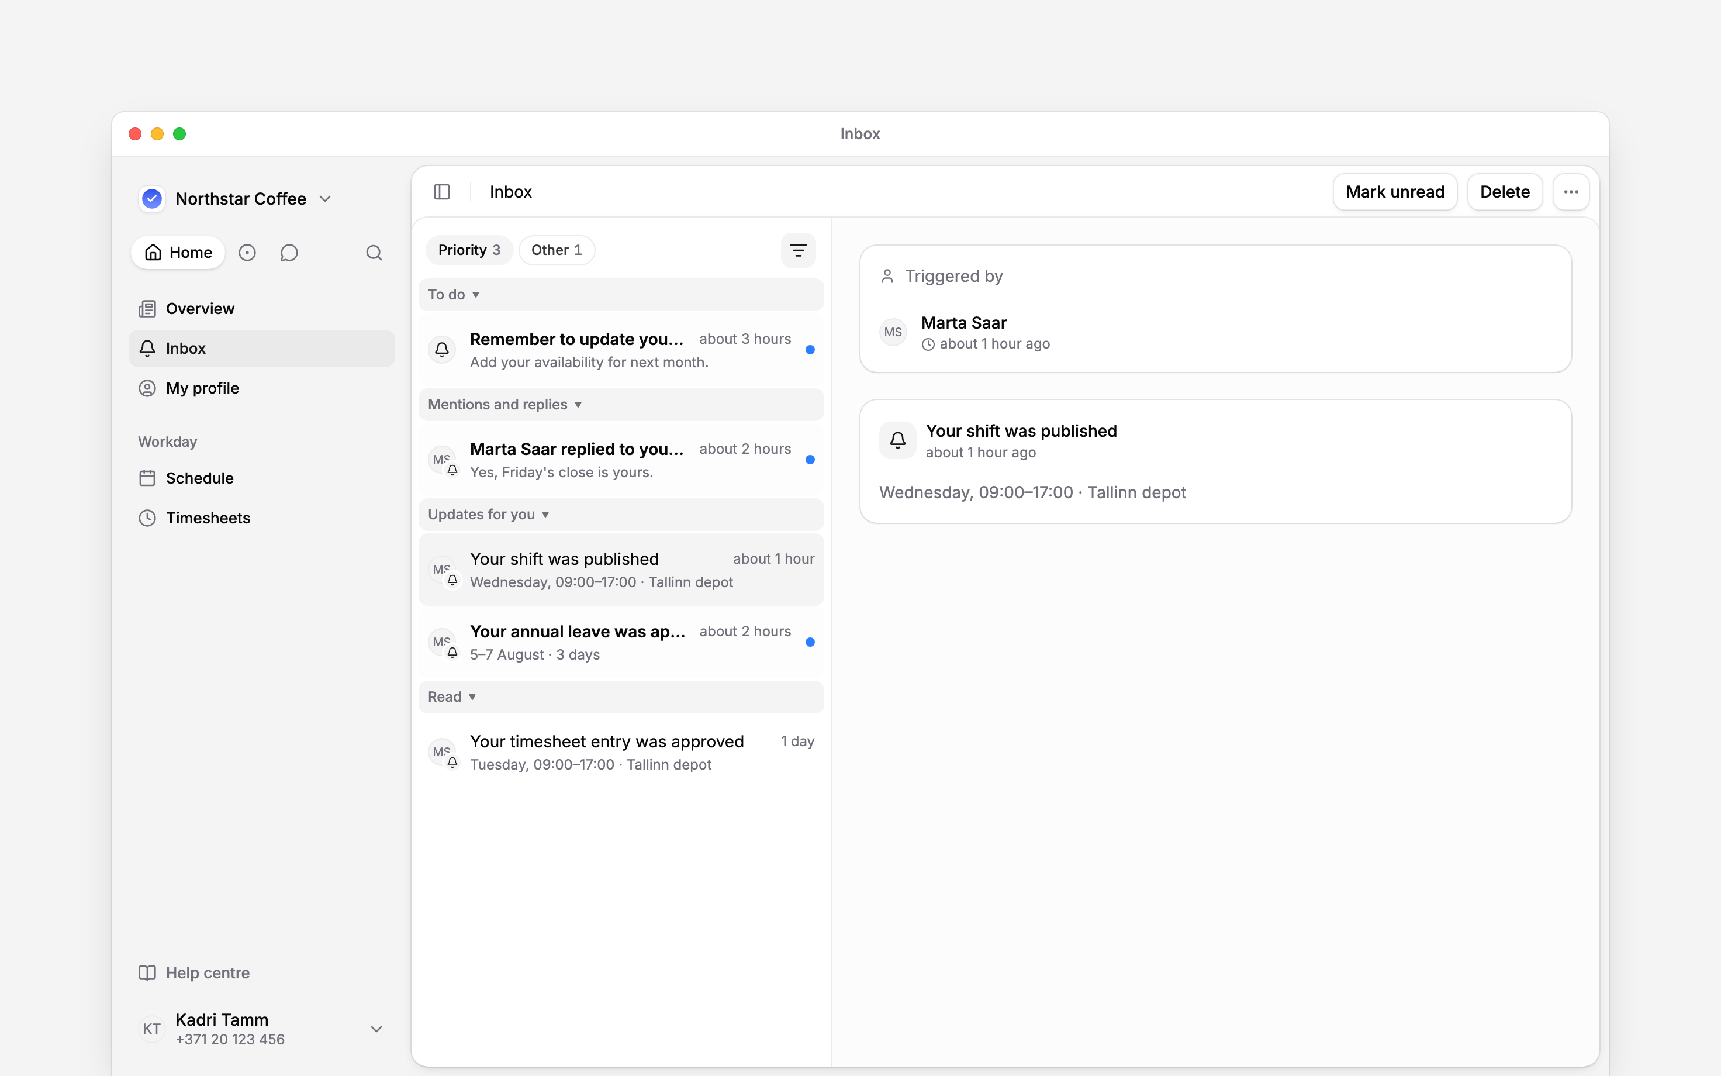Open the Remember to update notification
Screen dimensions: 1721x1076
621,350
